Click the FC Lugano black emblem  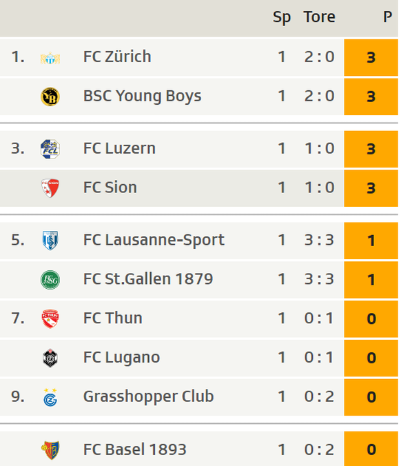point(50,358)
